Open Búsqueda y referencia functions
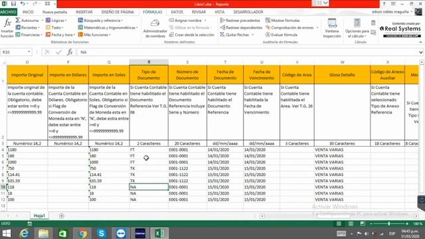Image resolution: width=425 pixels, height=239 pixels. [100, 21]
